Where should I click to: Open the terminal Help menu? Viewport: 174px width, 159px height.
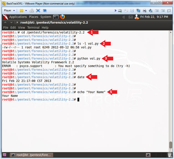tap(45, 27)
